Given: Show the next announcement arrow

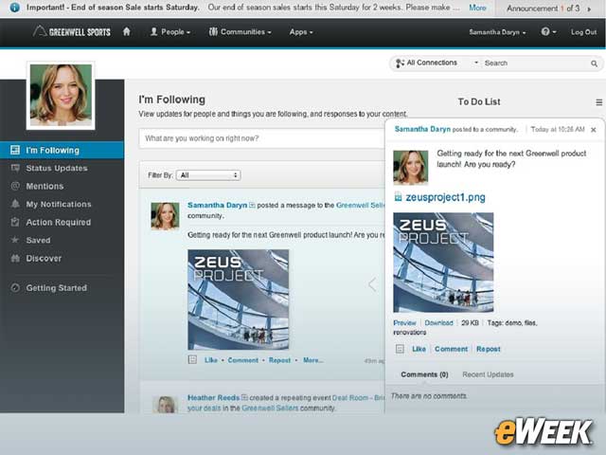Looking at the screenshot, I should tap(589, 9).
